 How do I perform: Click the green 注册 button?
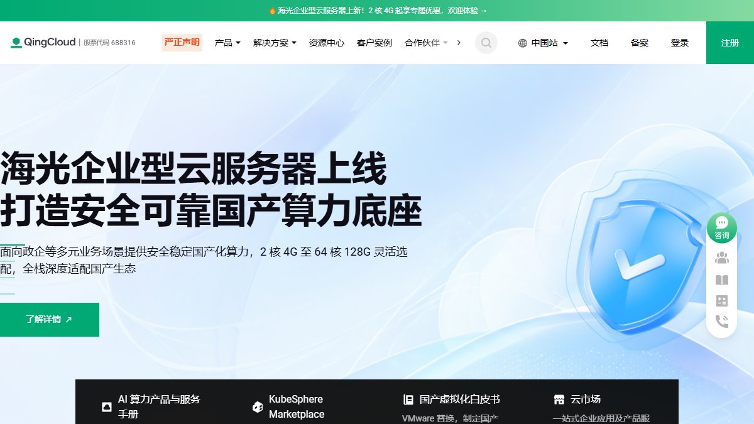coord(730,43)
